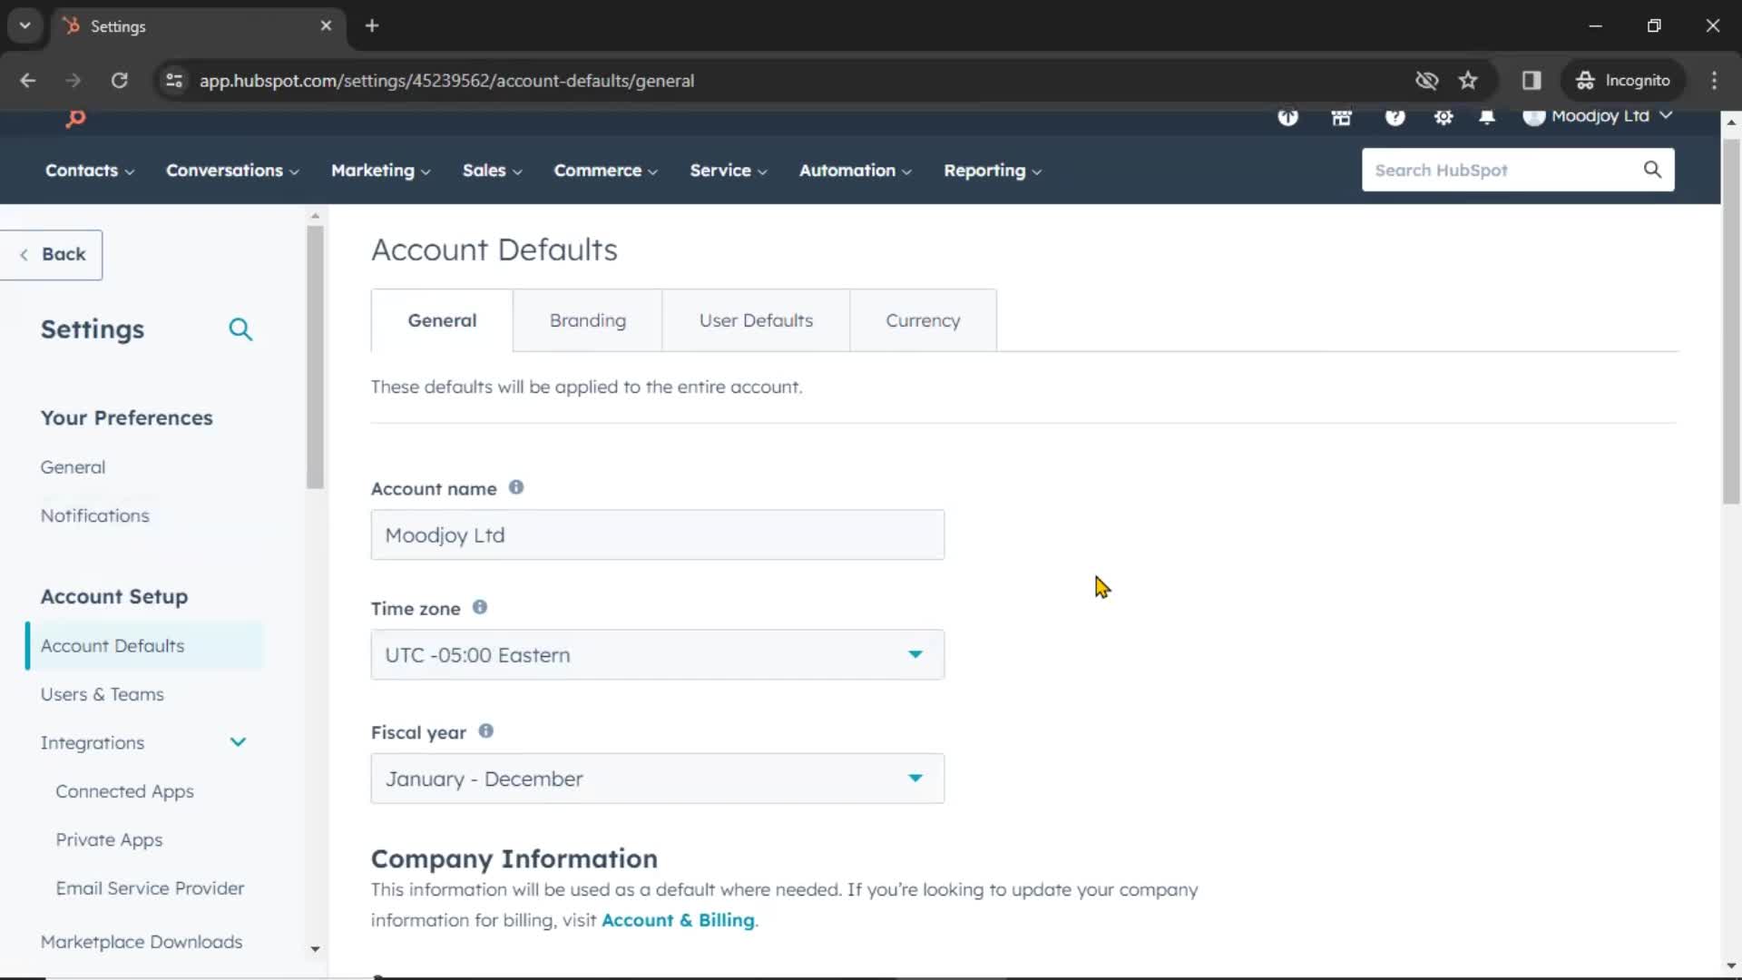Click the Account name input field

click(658, 534)
